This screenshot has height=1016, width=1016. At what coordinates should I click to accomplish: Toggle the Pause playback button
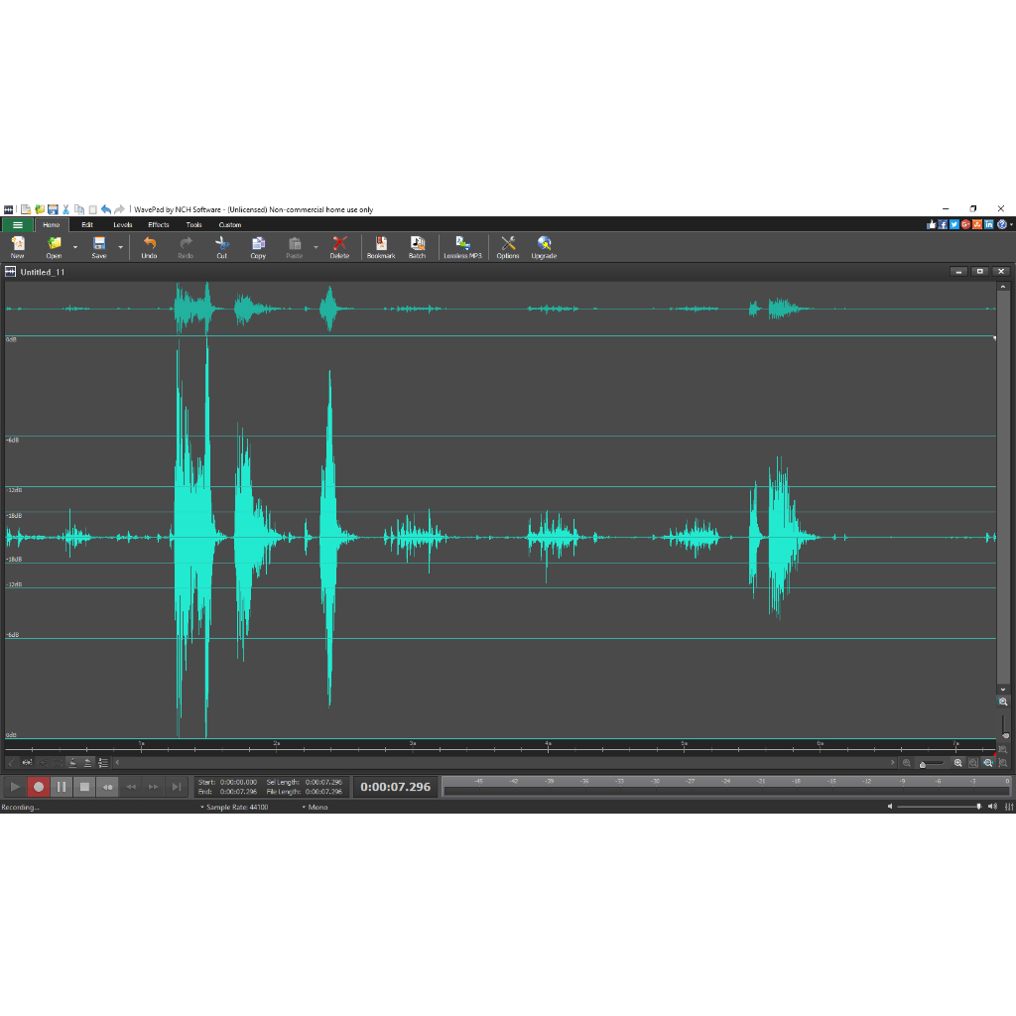tap(62, 787)
